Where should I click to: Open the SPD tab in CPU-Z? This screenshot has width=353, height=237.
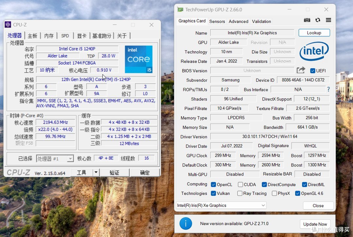65,36
